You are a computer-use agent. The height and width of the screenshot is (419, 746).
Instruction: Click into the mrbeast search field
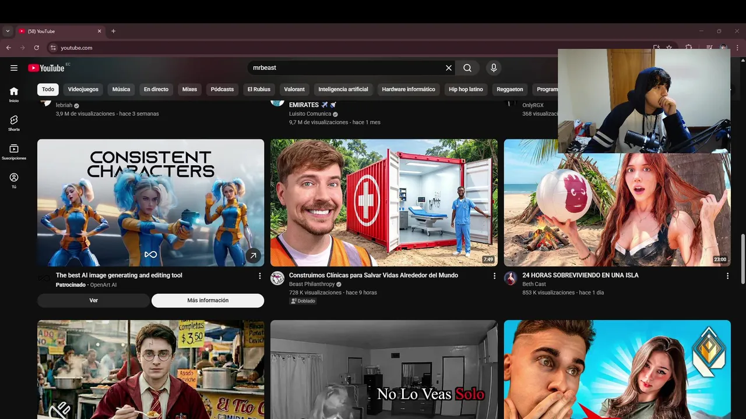[346, 68]
